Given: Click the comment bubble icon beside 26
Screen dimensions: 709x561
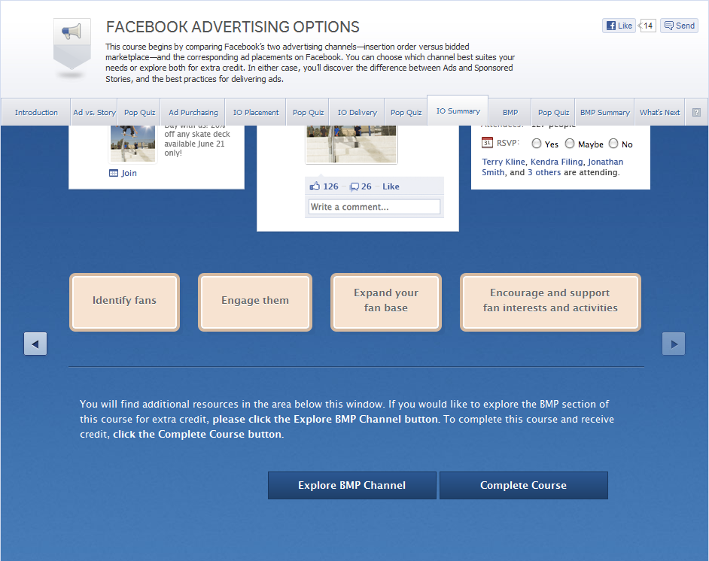Looking at the screenshot, I should (x=354, y=186).
